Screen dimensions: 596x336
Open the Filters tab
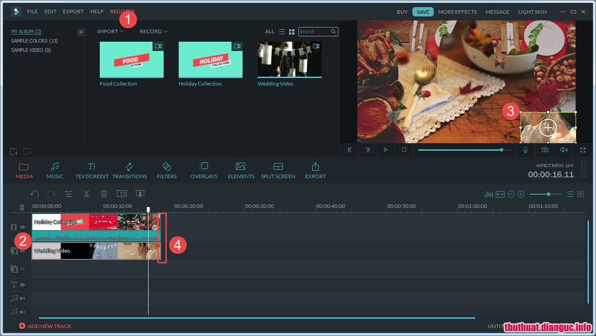click(x=167, y=171)
